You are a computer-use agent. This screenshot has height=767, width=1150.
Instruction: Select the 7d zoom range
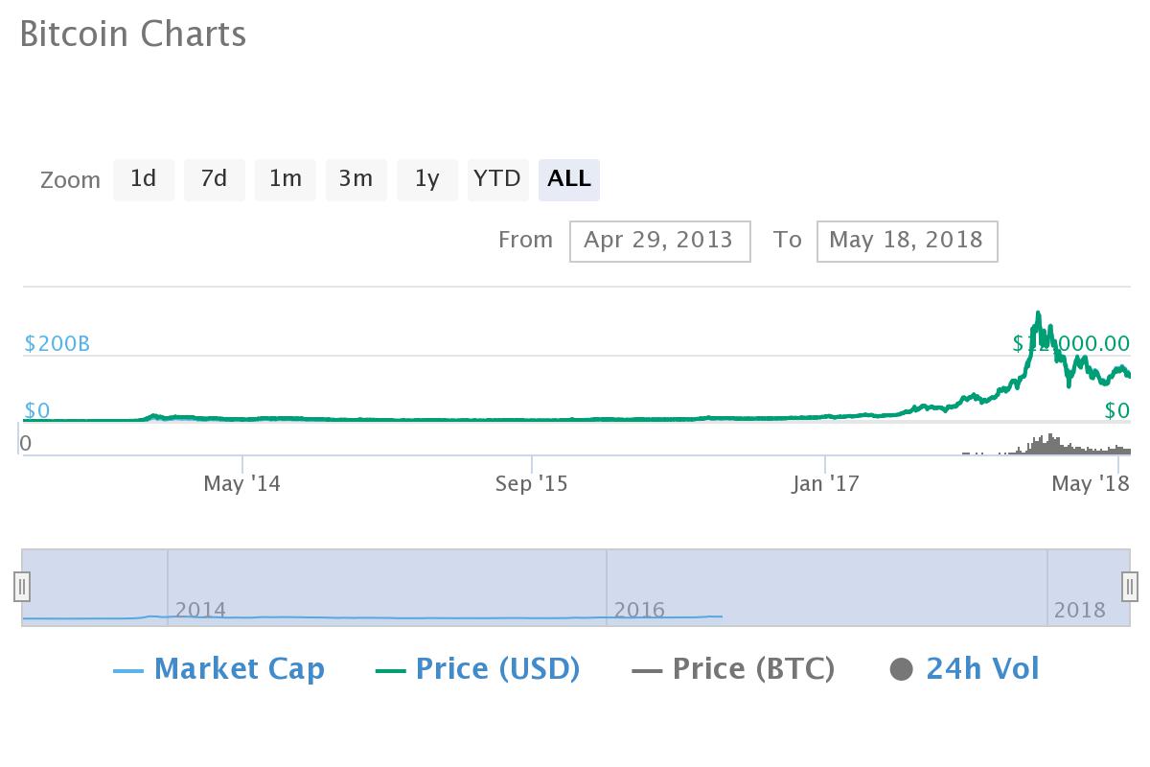[x=214, y=179]
